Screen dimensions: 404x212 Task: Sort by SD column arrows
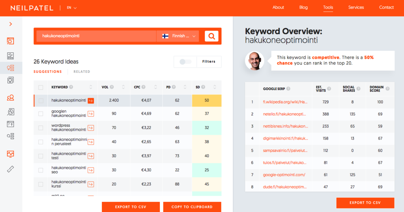tap(215, 87)
